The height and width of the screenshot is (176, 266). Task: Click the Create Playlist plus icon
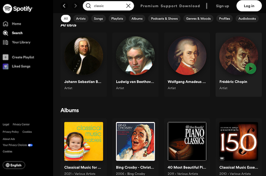[x=5, y=57]
